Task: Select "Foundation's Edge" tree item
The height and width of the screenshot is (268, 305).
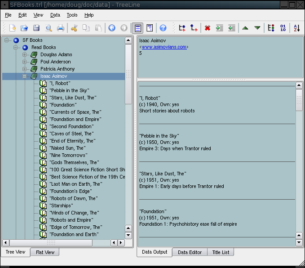Action: [71, 191]
